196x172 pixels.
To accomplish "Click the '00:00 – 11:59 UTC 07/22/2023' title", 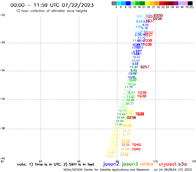I will point(52,5).
